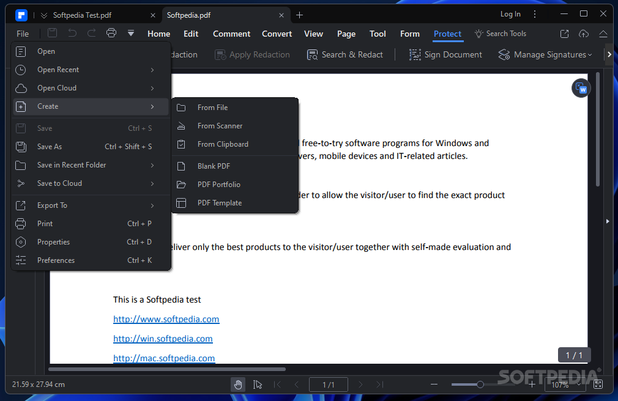
Task: Click the Print icon in quick toolbar
Action: (x=111, y=33)
